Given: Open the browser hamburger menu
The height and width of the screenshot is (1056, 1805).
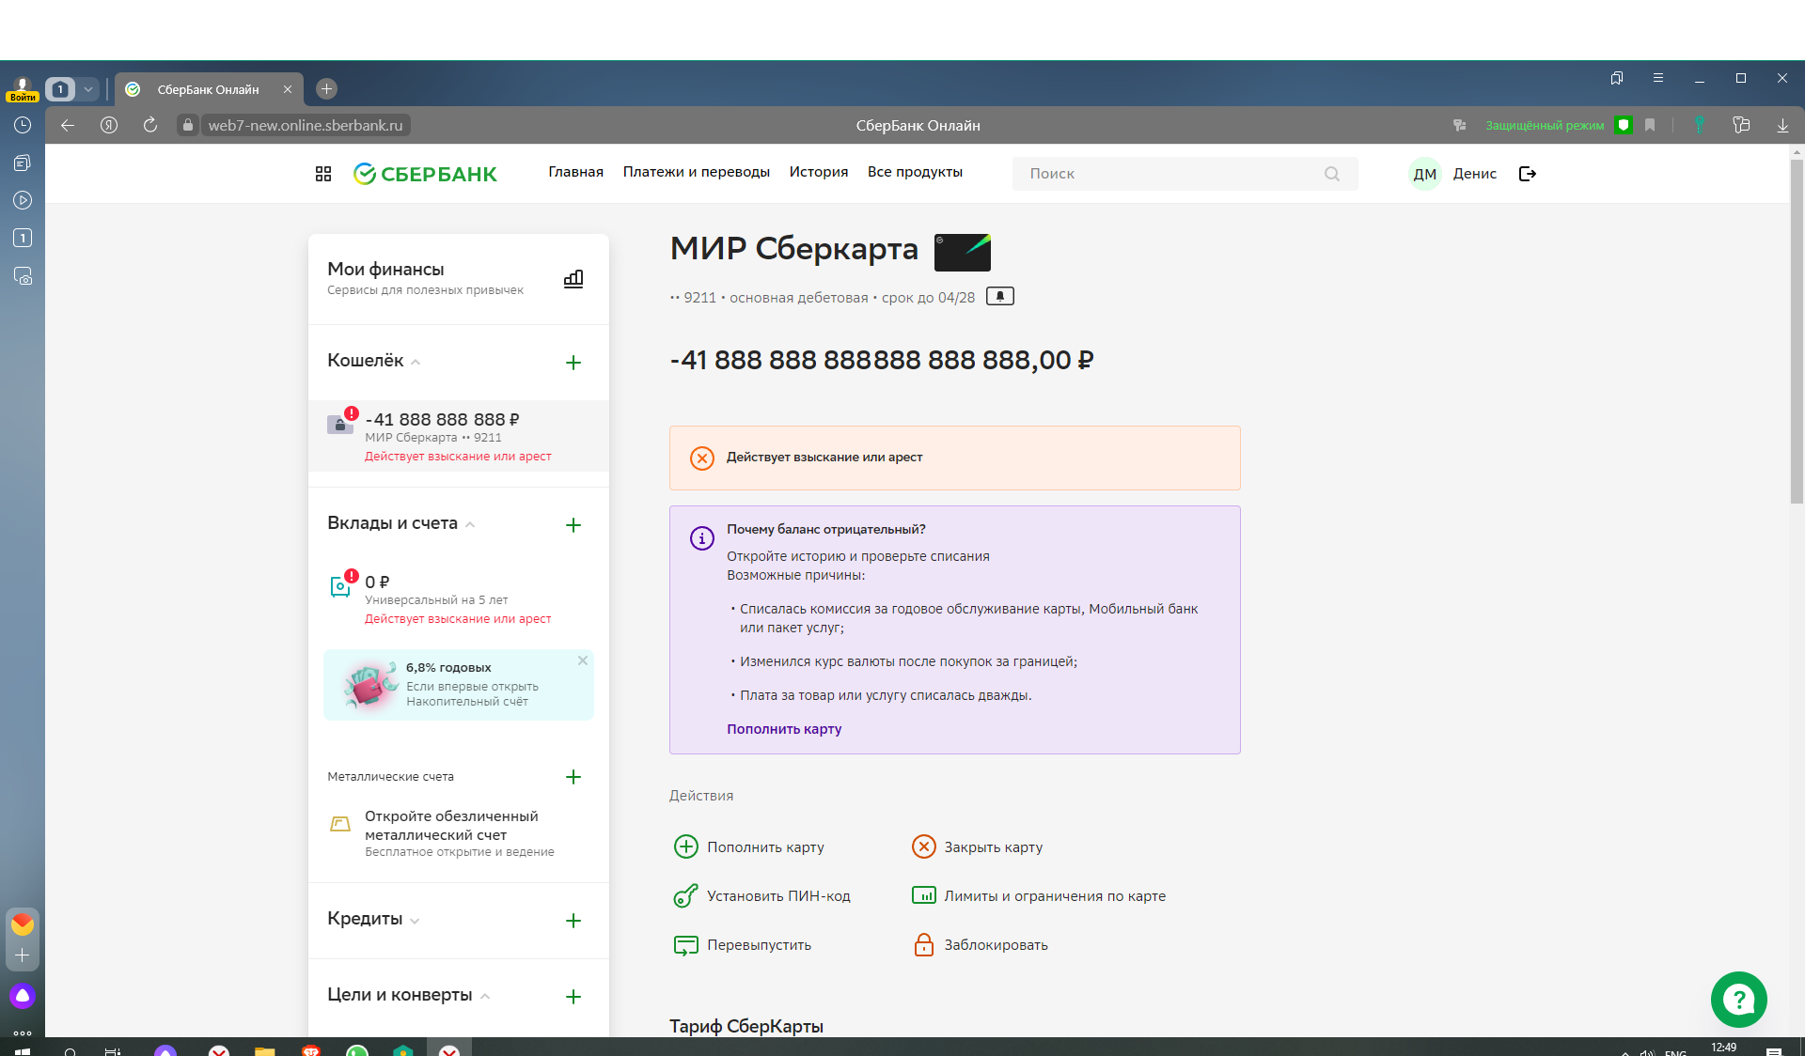Looking at the screenshot, I should point(1658,78).
